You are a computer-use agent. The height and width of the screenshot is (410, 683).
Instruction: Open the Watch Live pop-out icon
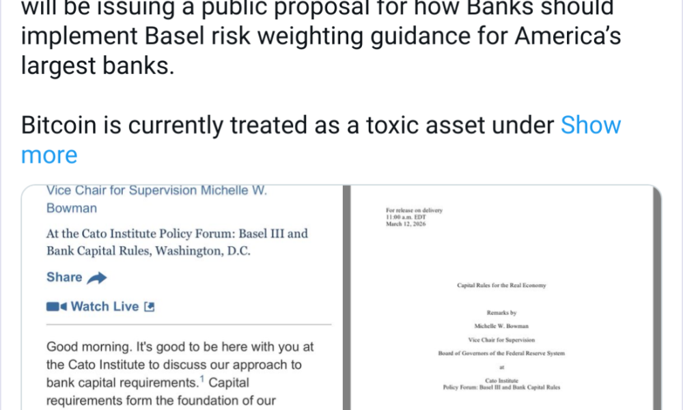tap(150, 306)
